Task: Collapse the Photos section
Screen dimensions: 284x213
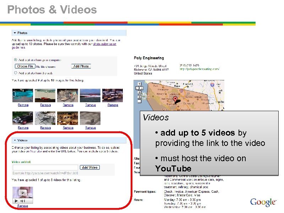Action: tap(15, 32)
